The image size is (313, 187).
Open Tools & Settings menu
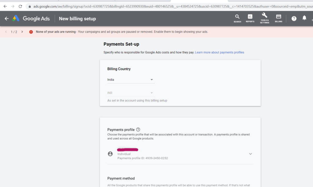265,18
